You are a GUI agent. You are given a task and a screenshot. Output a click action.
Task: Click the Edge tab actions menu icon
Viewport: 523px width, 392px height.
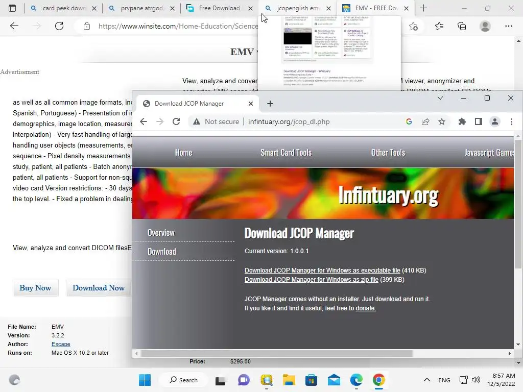pos(12,8)
